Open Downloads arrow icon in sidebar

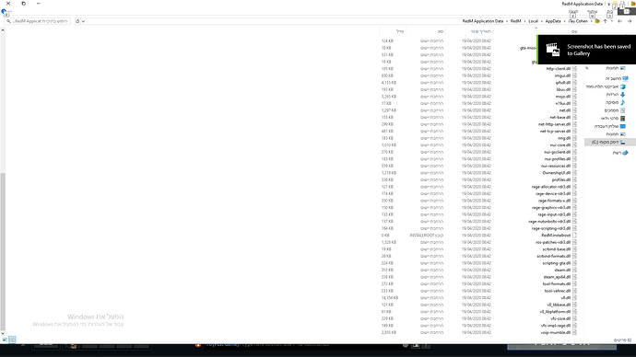tap(623, 94)
